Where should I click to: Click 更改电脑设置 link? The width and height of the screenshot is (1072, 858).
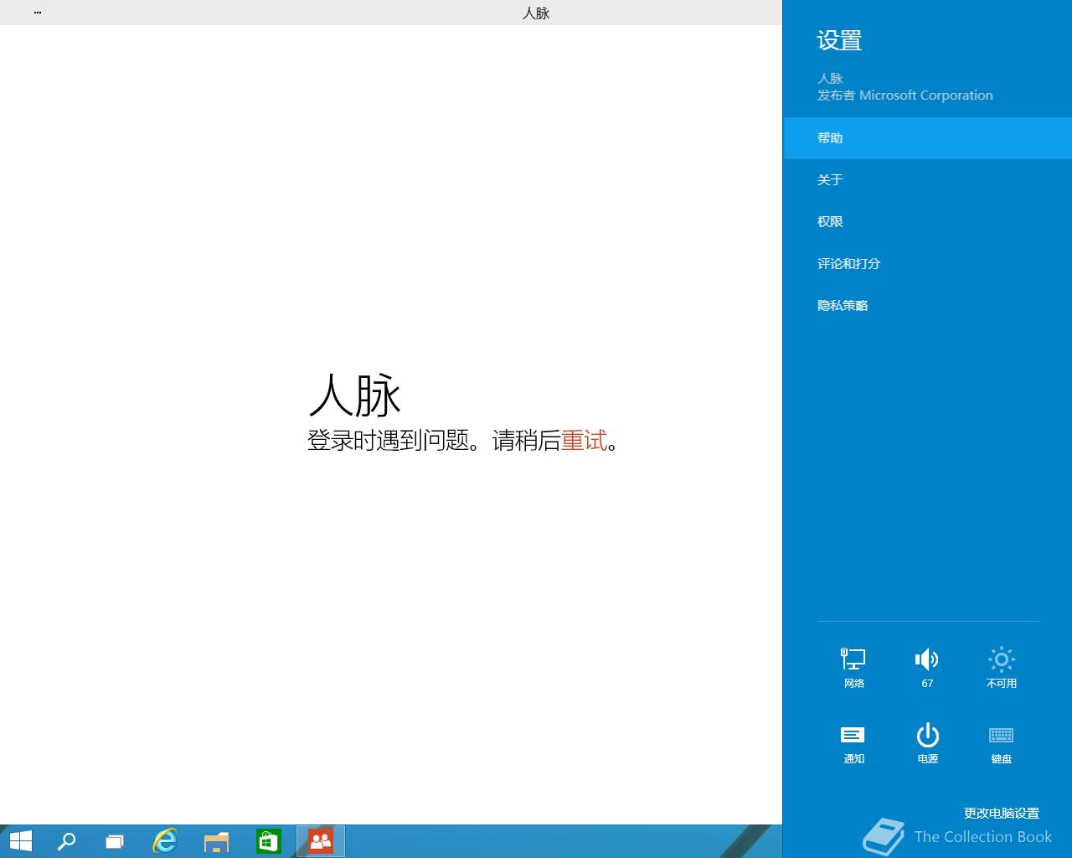(x=1001, y=813)
